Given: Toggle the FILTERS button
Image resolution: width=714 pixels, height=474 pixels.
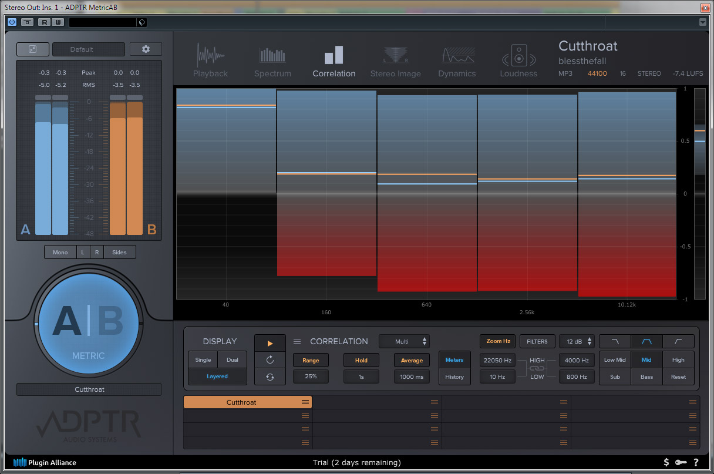Looking at the screenshot, I should [537, 341].
